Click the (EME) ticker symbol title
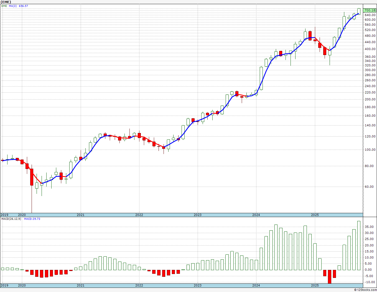Screen dimensions: 377x292 pos(6,2)
